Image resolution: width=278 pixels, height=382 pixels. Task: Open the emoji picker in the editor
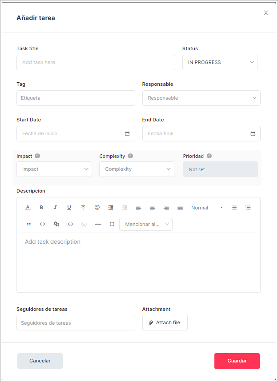tap(97, 207)
